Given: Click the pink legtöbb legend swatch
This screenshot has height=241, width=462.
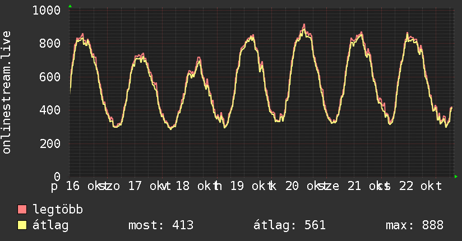Looking at the screenshot, I should (22, 209).
